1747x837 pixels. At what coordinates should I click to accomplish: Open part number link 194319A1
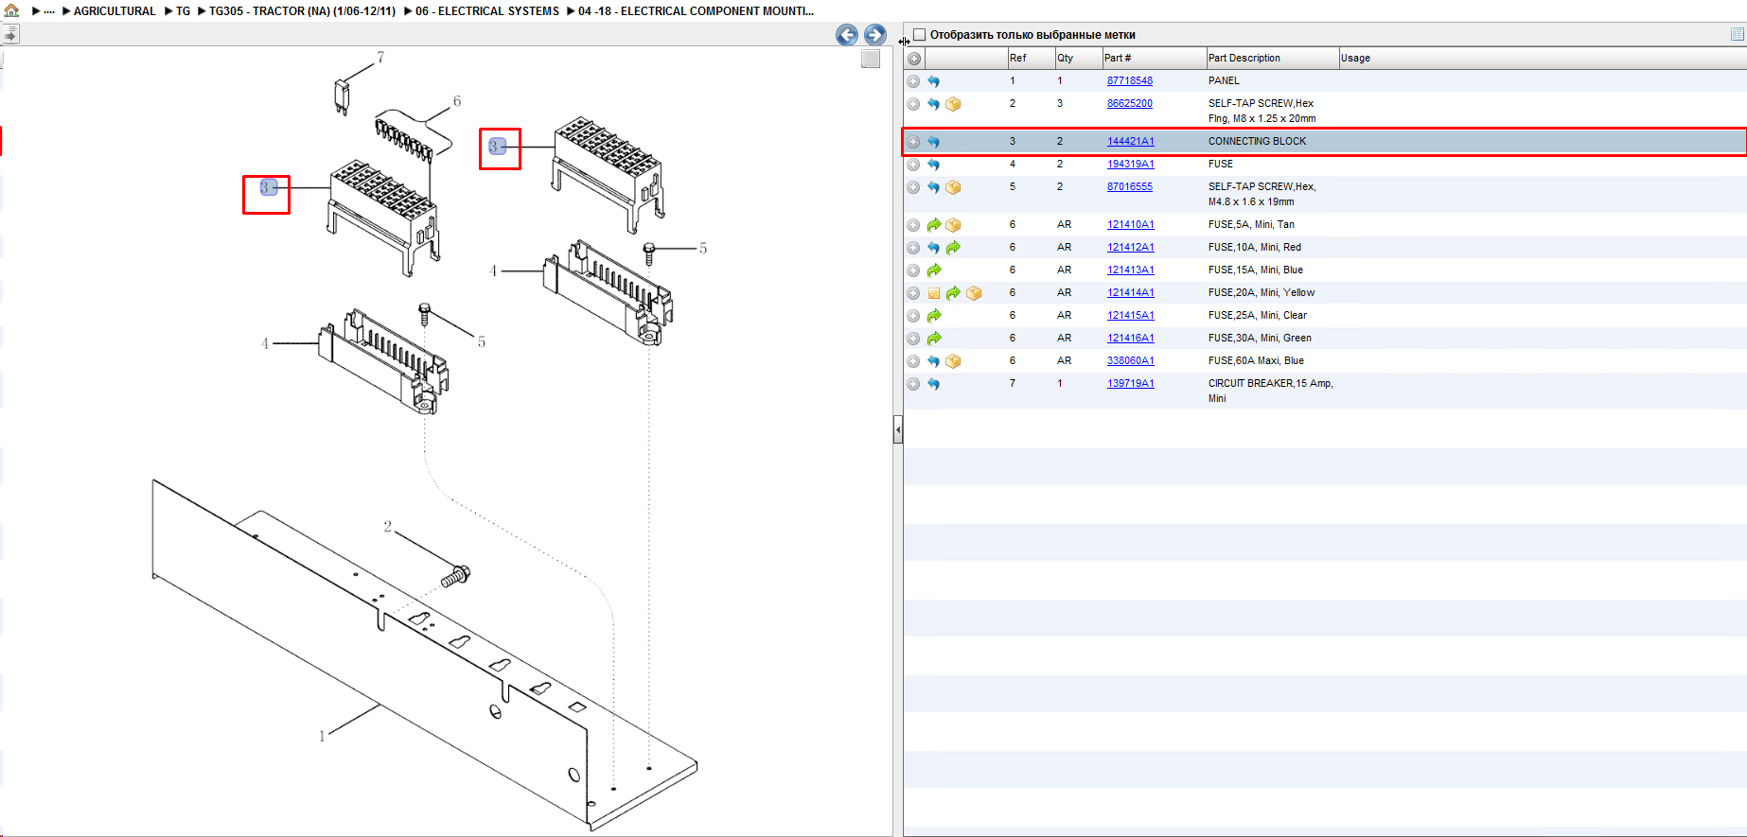pos(1131,165)
